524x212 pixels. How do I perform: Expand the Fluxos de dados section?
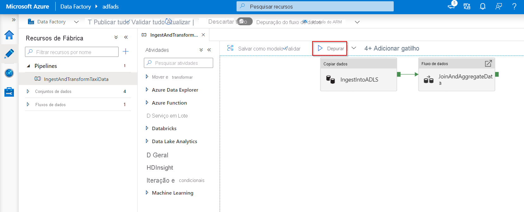click(28, 104)
